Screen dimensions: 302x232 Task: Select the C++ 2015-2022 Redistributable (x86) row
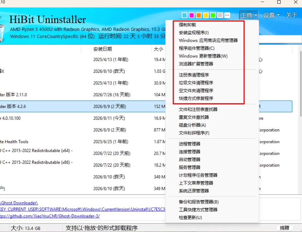(x=83, y=165)
